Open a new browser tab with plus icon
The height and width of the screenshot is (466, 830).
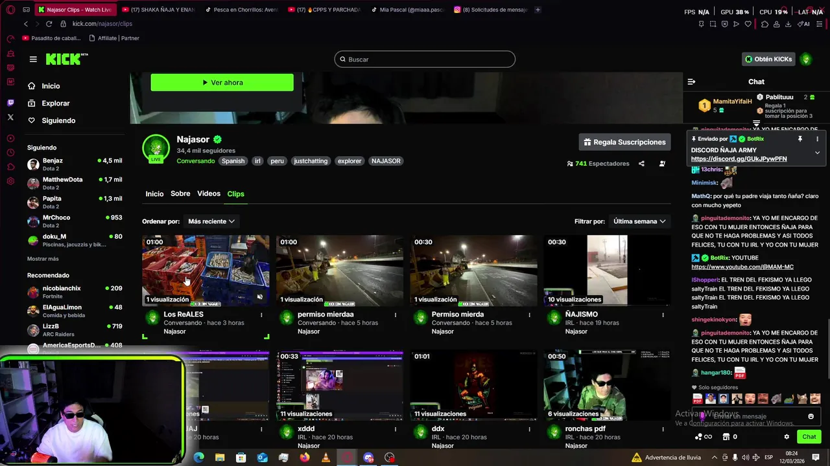[538, 10]
